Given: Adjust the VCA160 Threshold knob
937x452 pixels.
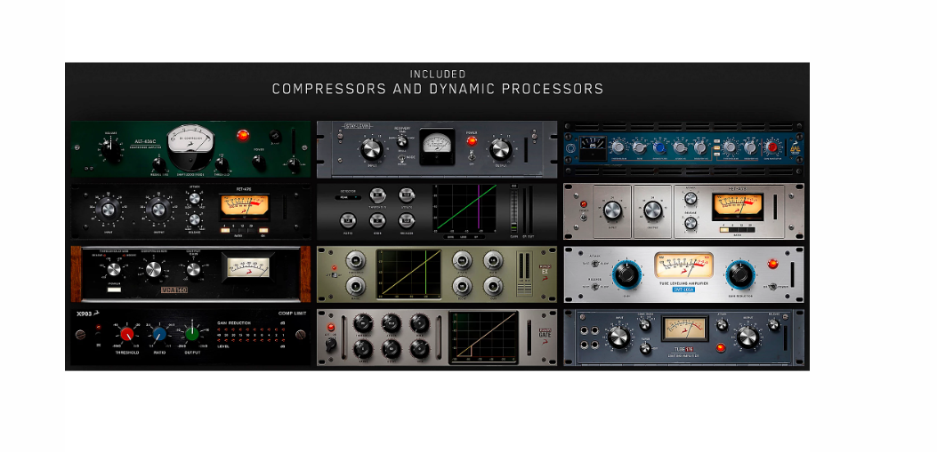Looking at the screenshot, I should pyautogui.click(x=114, y=269).
